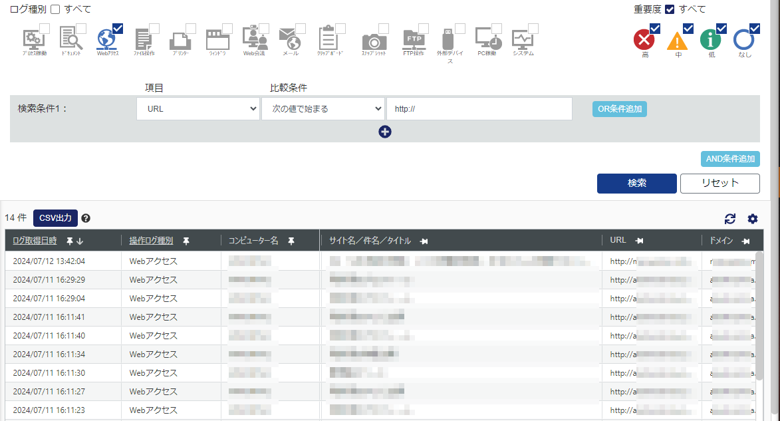
Task: Select row dated 2024/07/11 16:11:27
Action: coord(380,392)
